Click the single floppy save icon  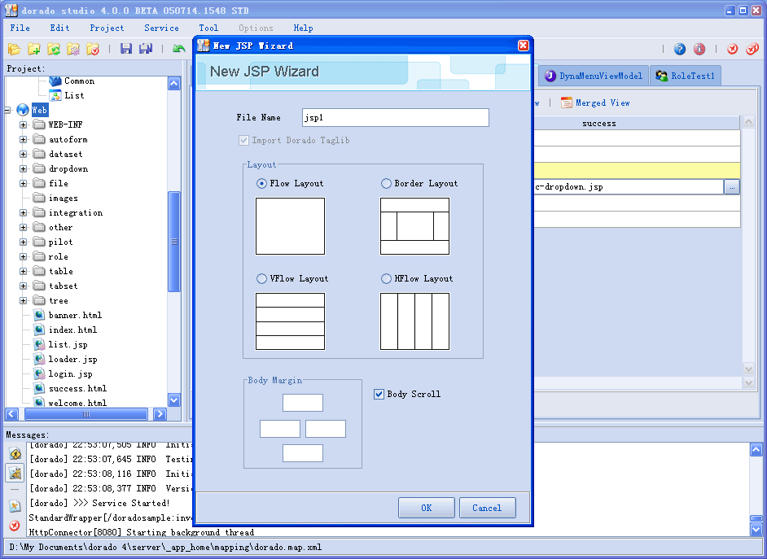[x=126, y=48]
